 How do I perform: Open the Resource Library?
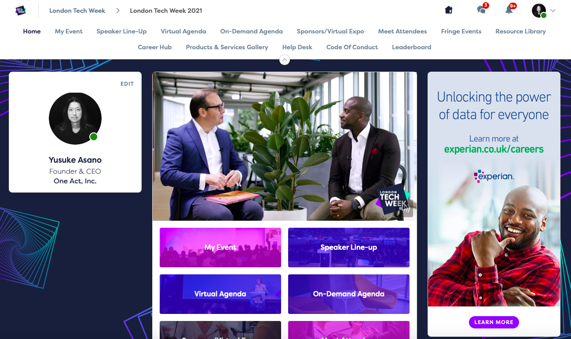(520, 31)
